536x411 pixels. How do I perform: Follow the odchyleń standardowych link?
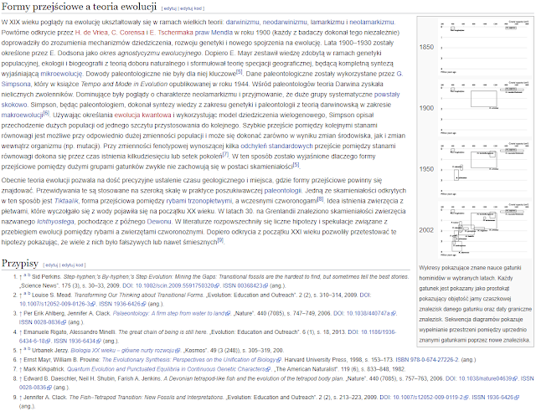(276, 146)
